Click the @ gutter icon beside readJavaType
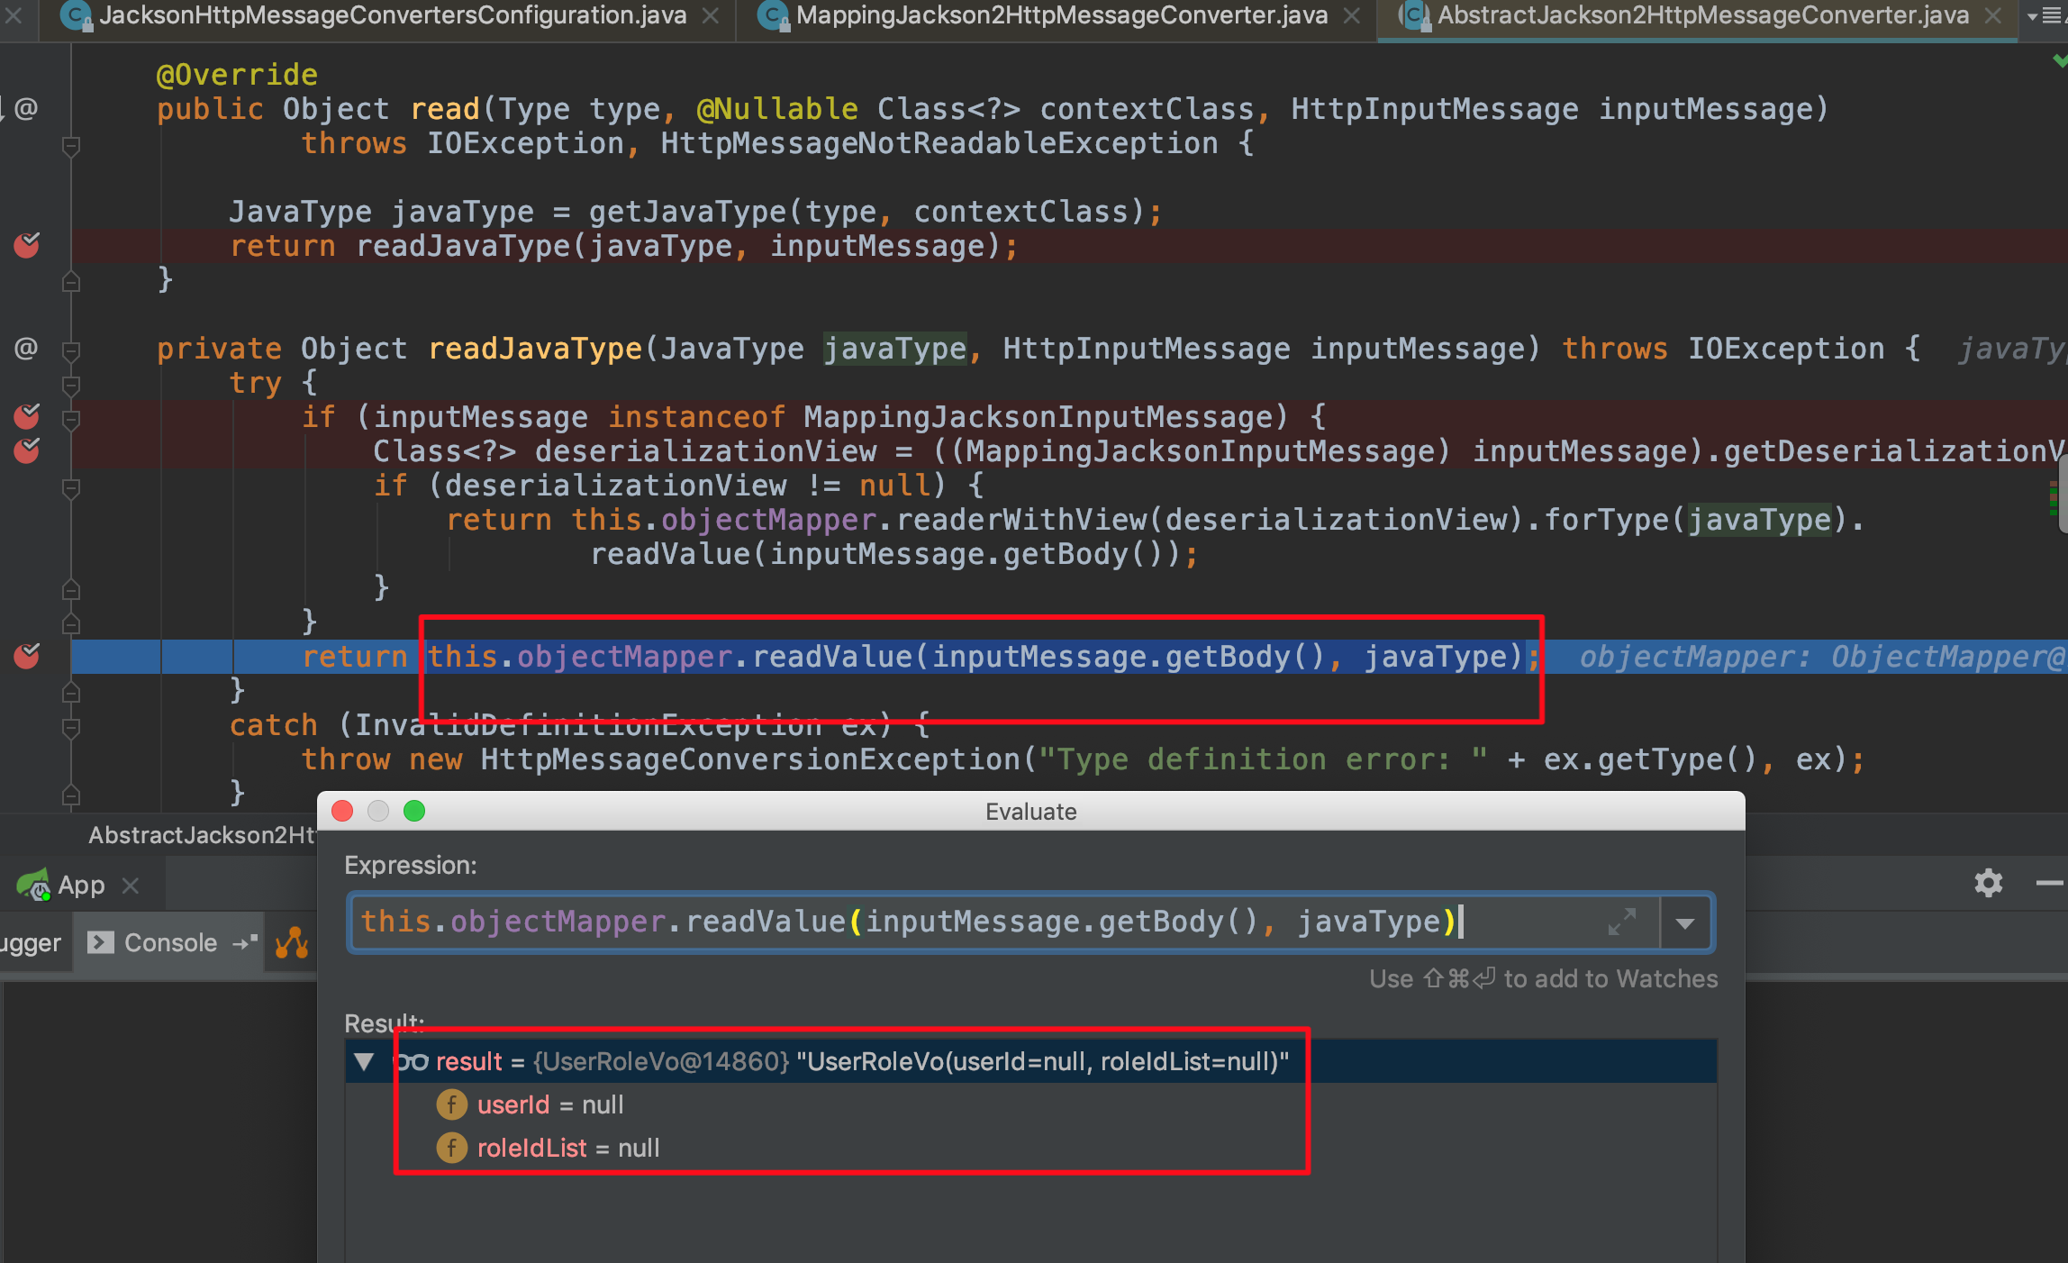2068x1263 pixels. [x=25, y=349]
